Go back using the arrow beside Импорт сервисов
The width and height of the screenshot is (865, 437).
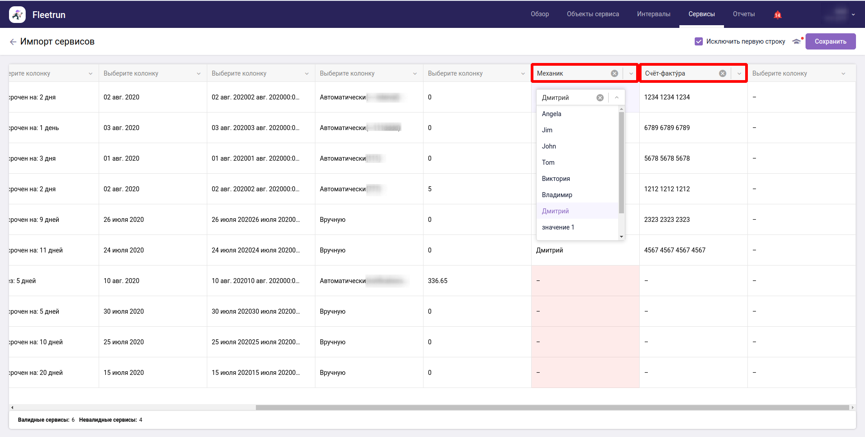click(x=13, y=42)
